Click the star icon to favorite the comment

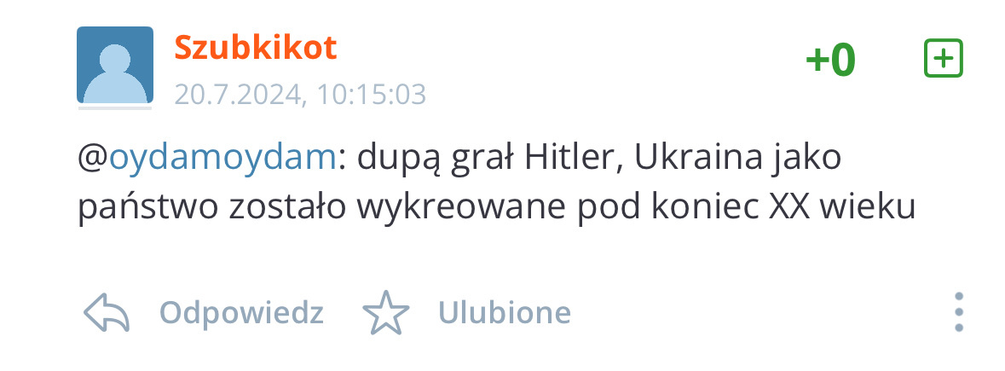(x=386, y=313)
